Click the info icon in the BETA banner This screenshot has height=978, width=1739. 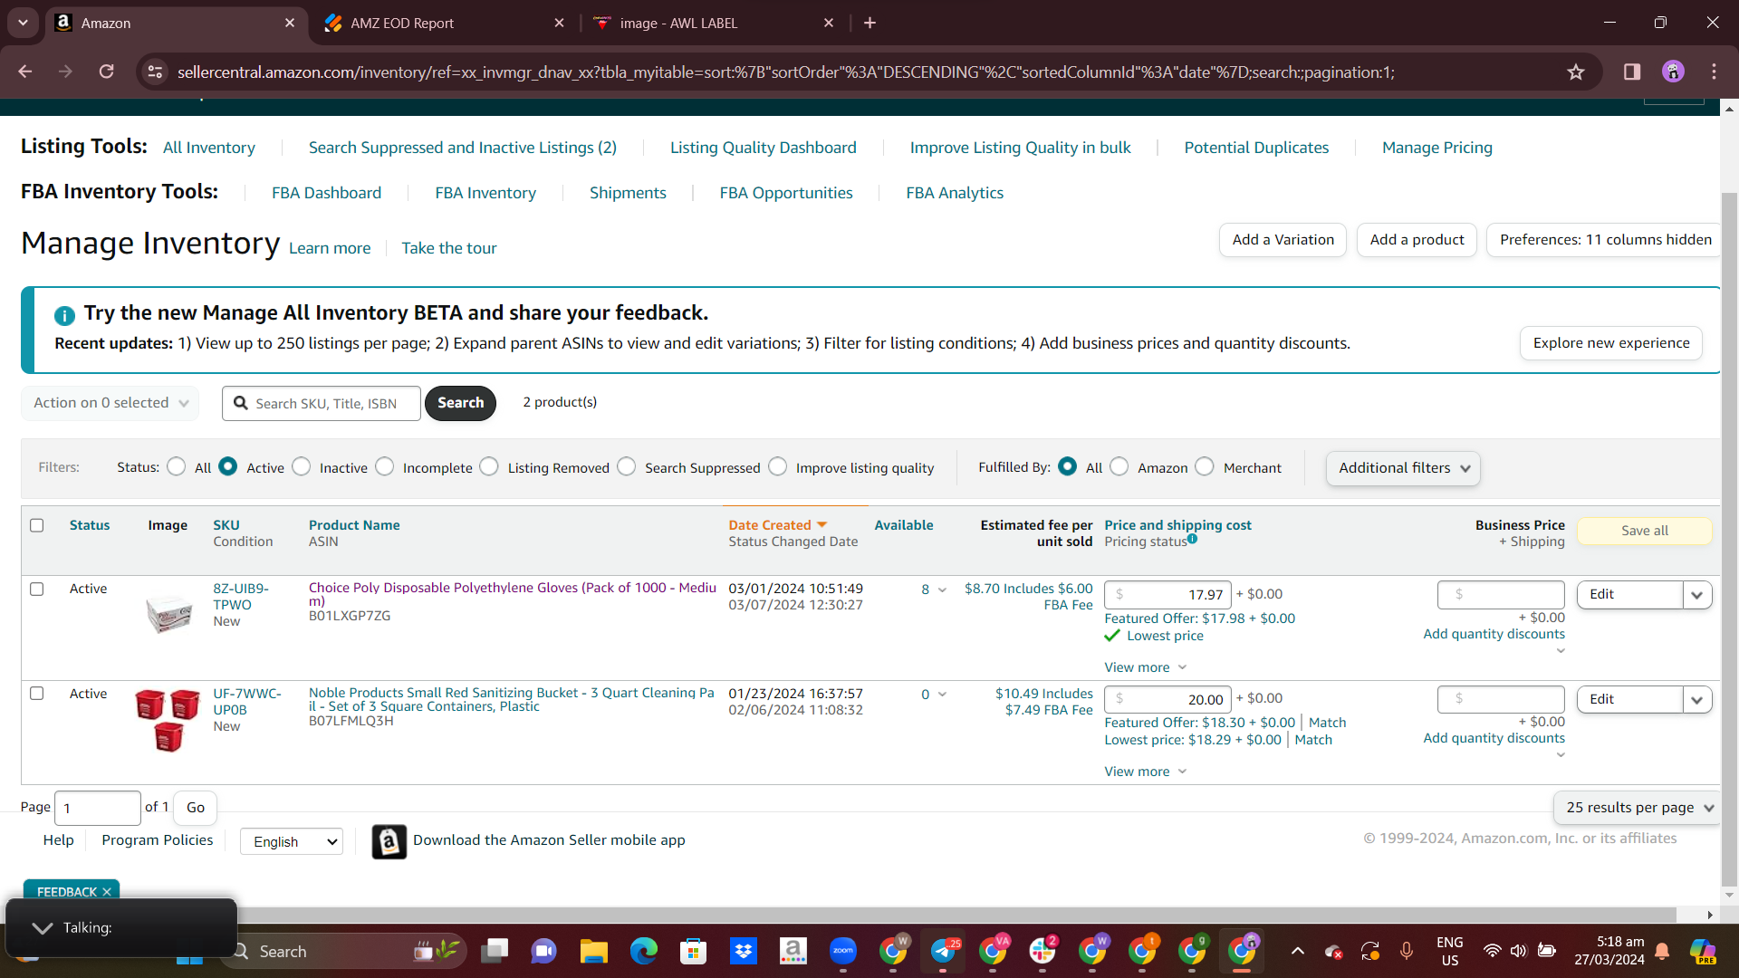pyautogui.click(x=64, y=315)
